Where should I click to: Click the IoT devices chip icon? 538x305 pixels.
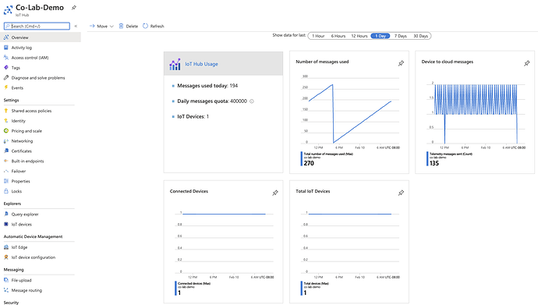pos(5,225)
